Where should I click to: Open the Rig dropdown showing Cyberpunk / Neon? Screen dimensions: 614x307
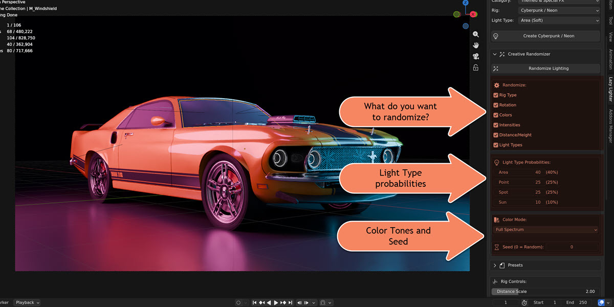pyautogui.click(x=558, y=10)
